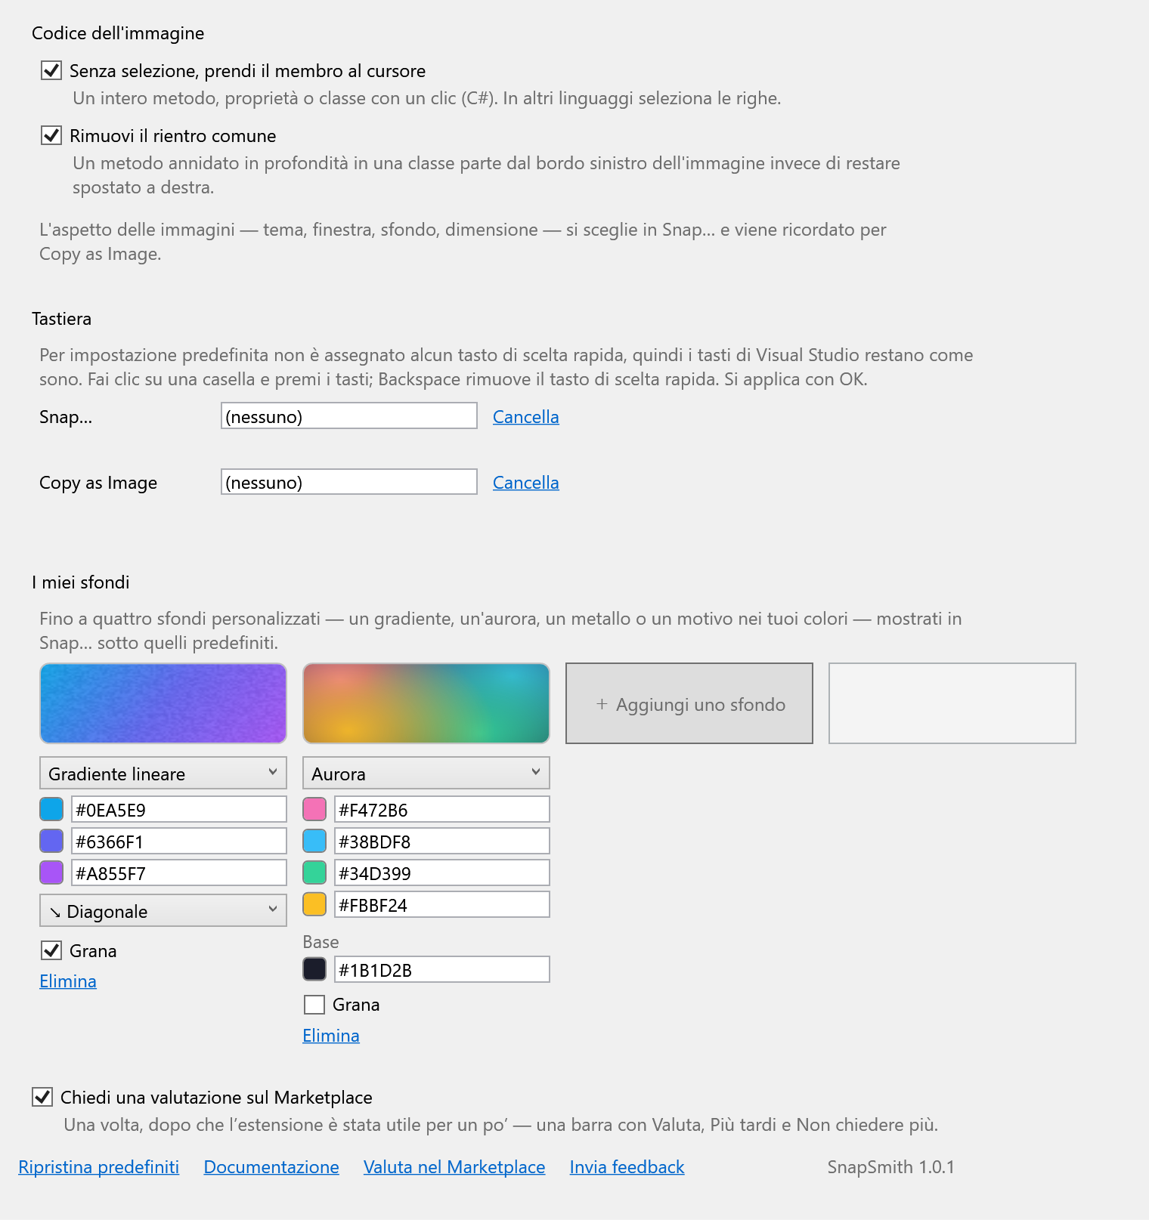Click 'Valuta nel Marketplace' link
Screen dimensions: 1149x1220
click(454, 1167)
